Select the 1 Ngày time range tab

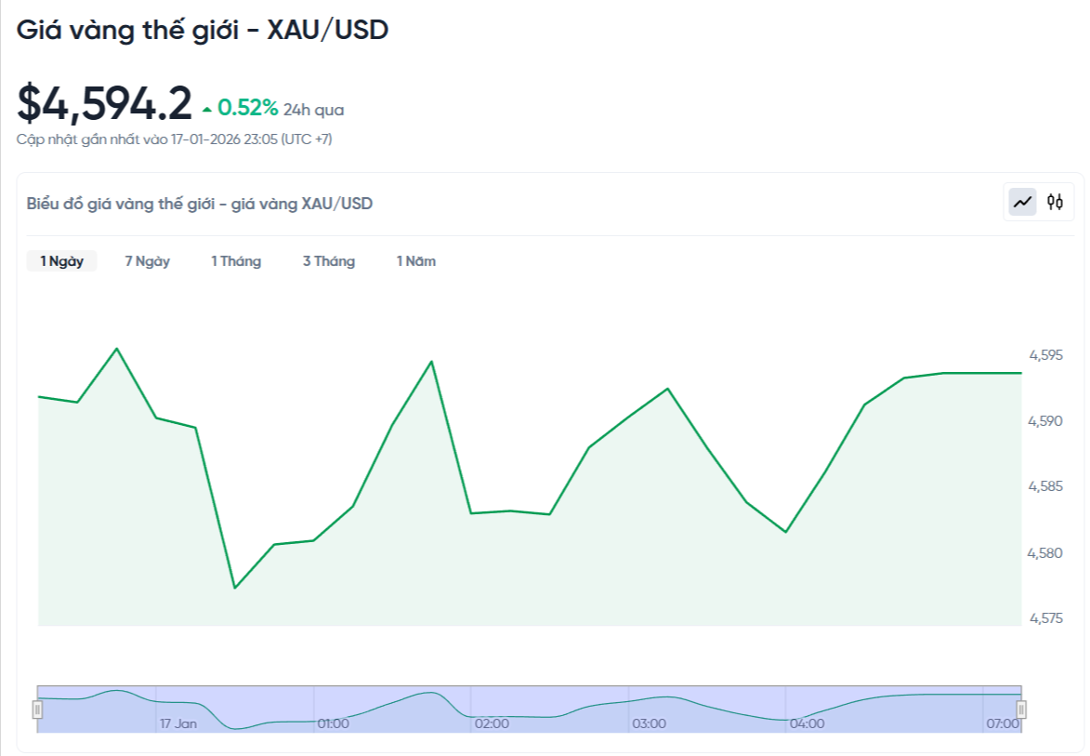[60, 261]
